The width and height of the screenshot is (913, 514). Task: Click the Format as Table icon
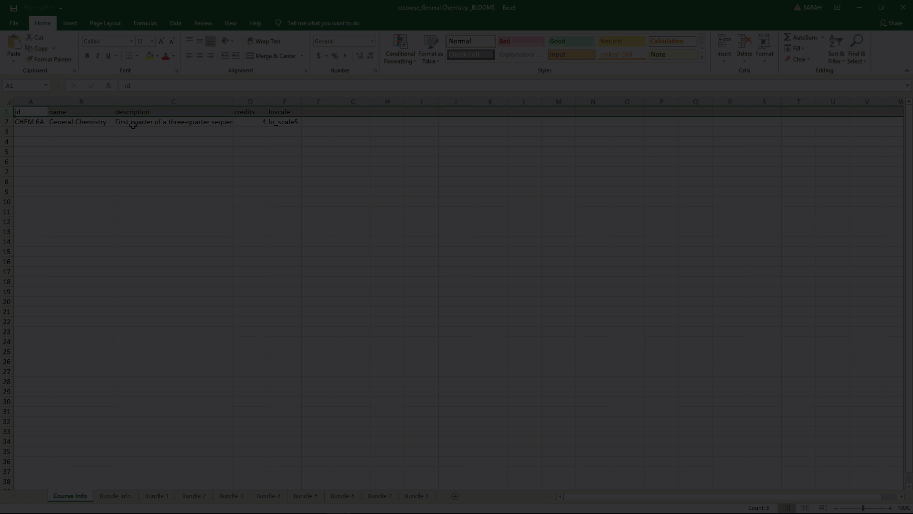(x=431, y=49)
